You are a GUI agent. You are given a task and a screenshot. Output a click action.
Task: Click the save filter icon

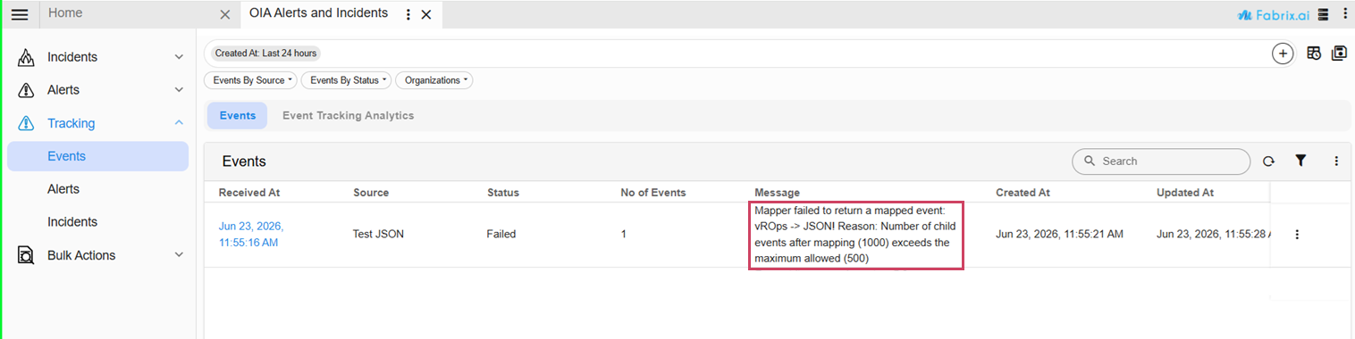(1339, 54)
